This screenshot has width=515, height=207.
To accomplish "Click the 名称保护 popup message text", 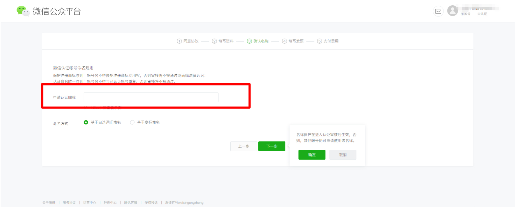I will pos(326,138).
